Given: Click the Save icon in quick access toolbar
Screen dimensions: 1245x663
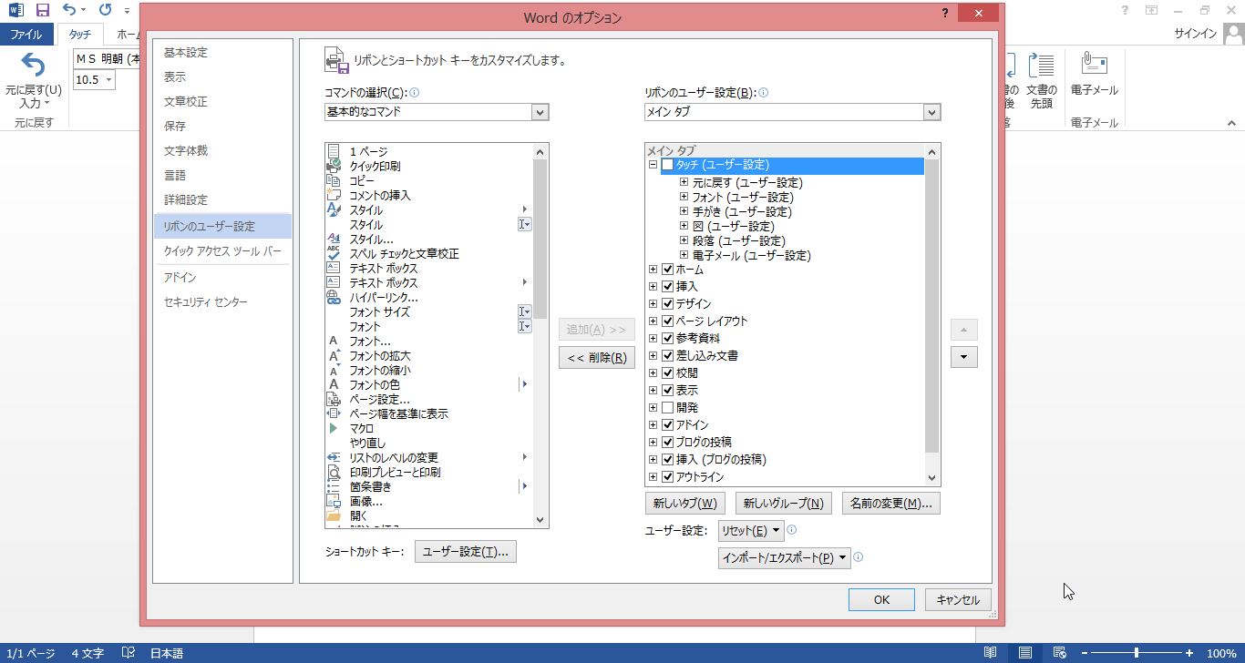Looking at the screenshot, I should point(42,11).
